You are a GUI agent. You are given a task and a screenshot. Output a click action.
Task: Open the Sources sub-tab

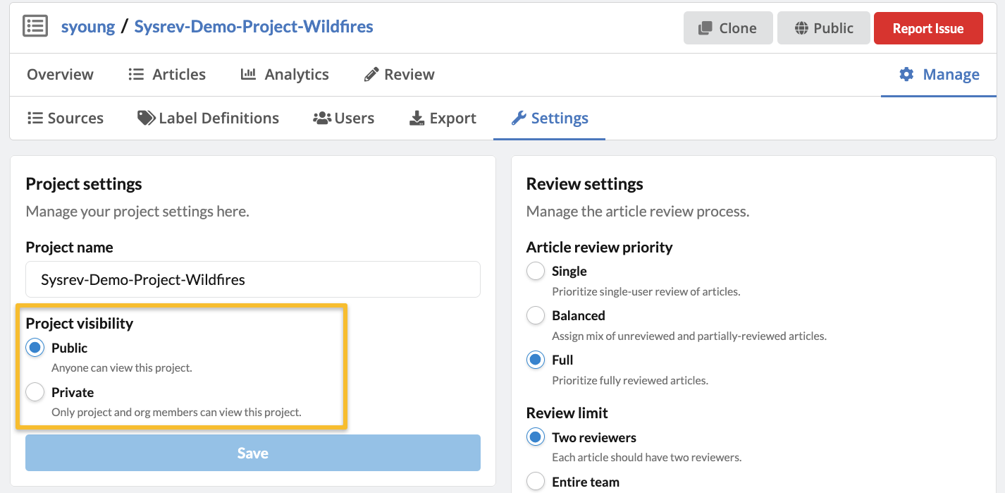[65, 118]
